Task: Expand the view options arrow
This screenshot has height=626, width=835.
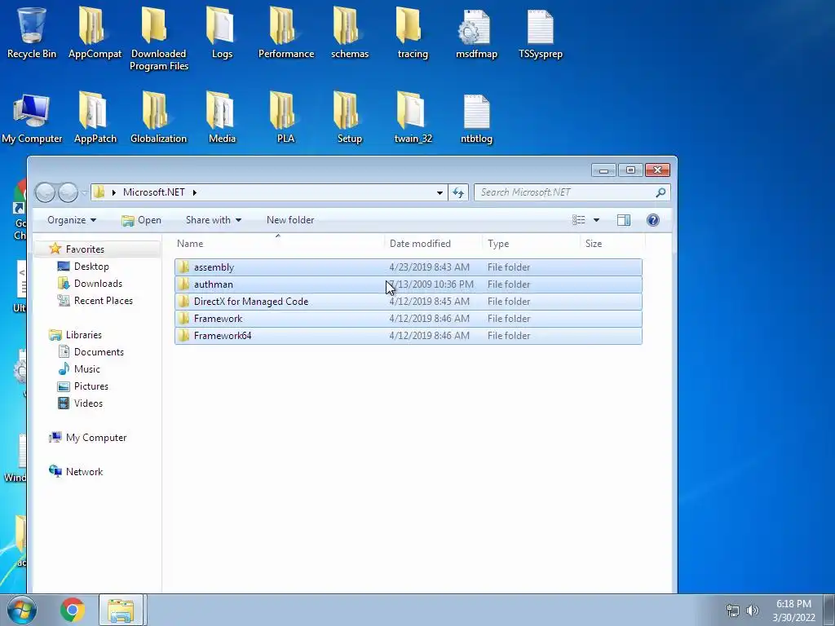Action: [x=596, y=220]
